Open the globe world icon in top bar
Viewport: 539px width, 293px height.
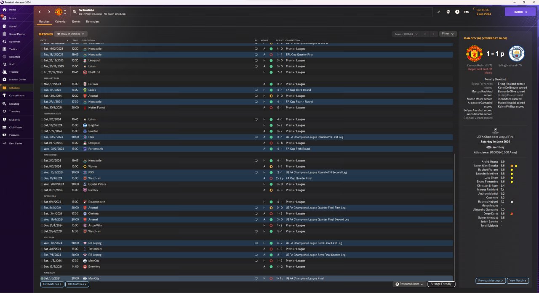448,12
